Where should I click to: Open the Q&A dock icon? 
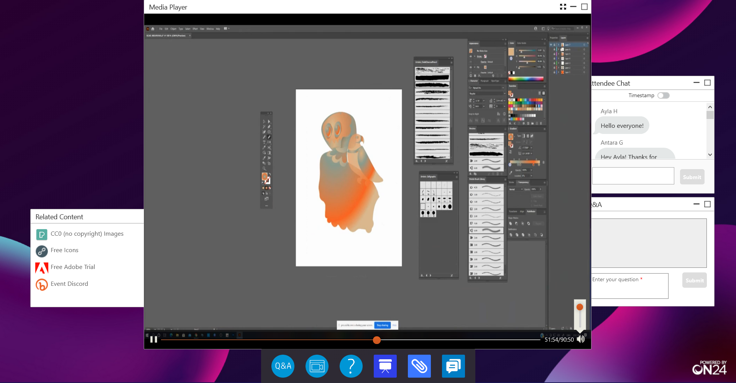click(283, 366)
